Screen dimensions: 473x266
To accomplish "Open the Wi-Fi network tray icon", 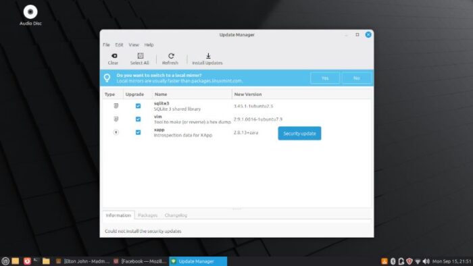I will 418,261.
